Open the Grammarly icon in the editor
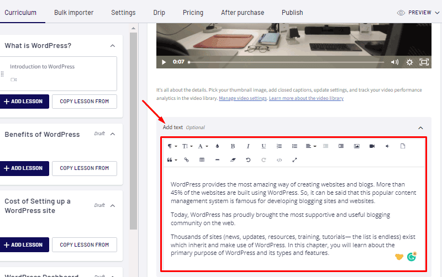 tap(412, 257)
